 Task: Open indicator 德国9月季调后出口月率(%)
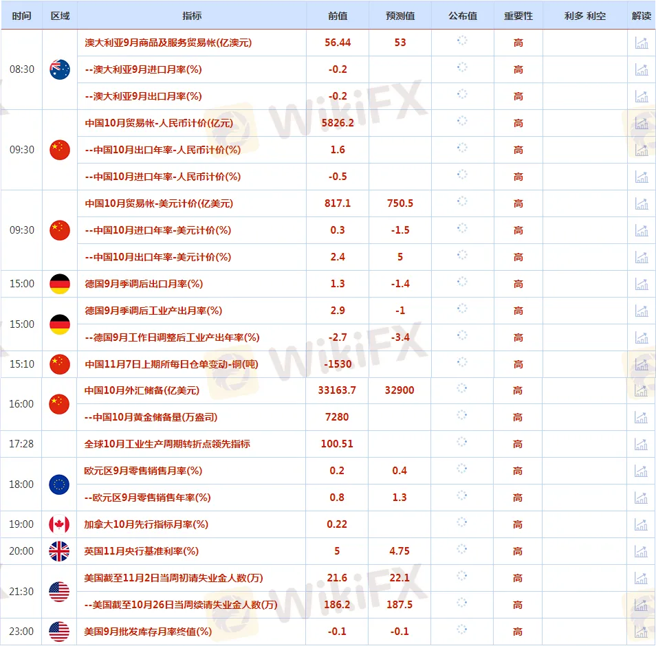click(144, 284)
